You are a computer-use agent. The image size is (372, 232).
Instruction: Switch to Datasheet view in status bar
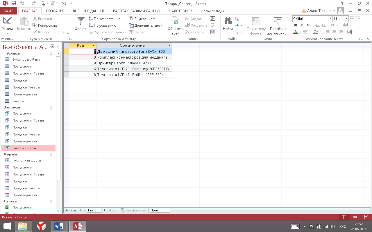point(344,217)
